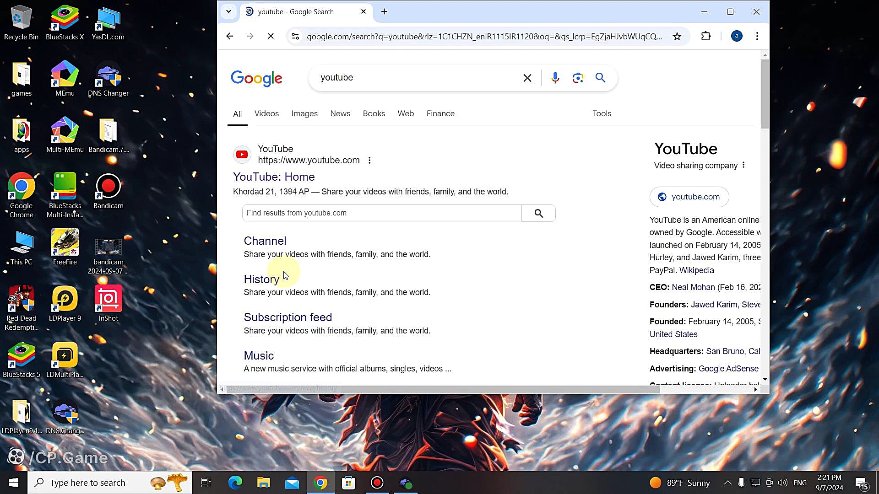
Task: Click the youtube.com knowledge panel button
Action: pos(689,197)
